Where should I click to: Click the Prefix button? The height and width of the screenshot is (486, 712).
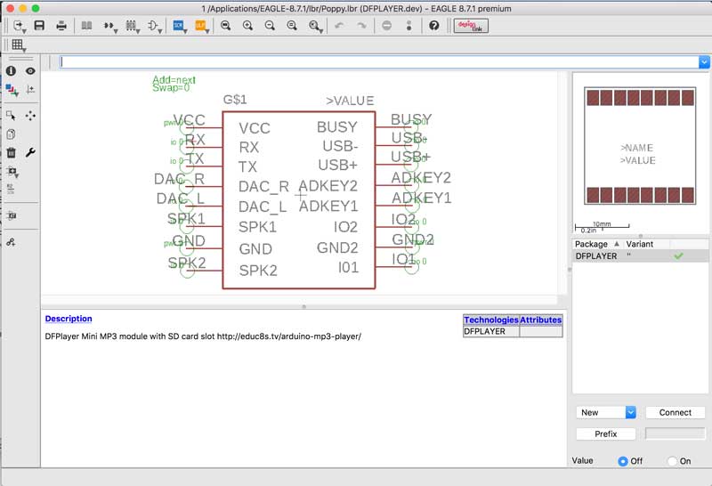point(606,433)
